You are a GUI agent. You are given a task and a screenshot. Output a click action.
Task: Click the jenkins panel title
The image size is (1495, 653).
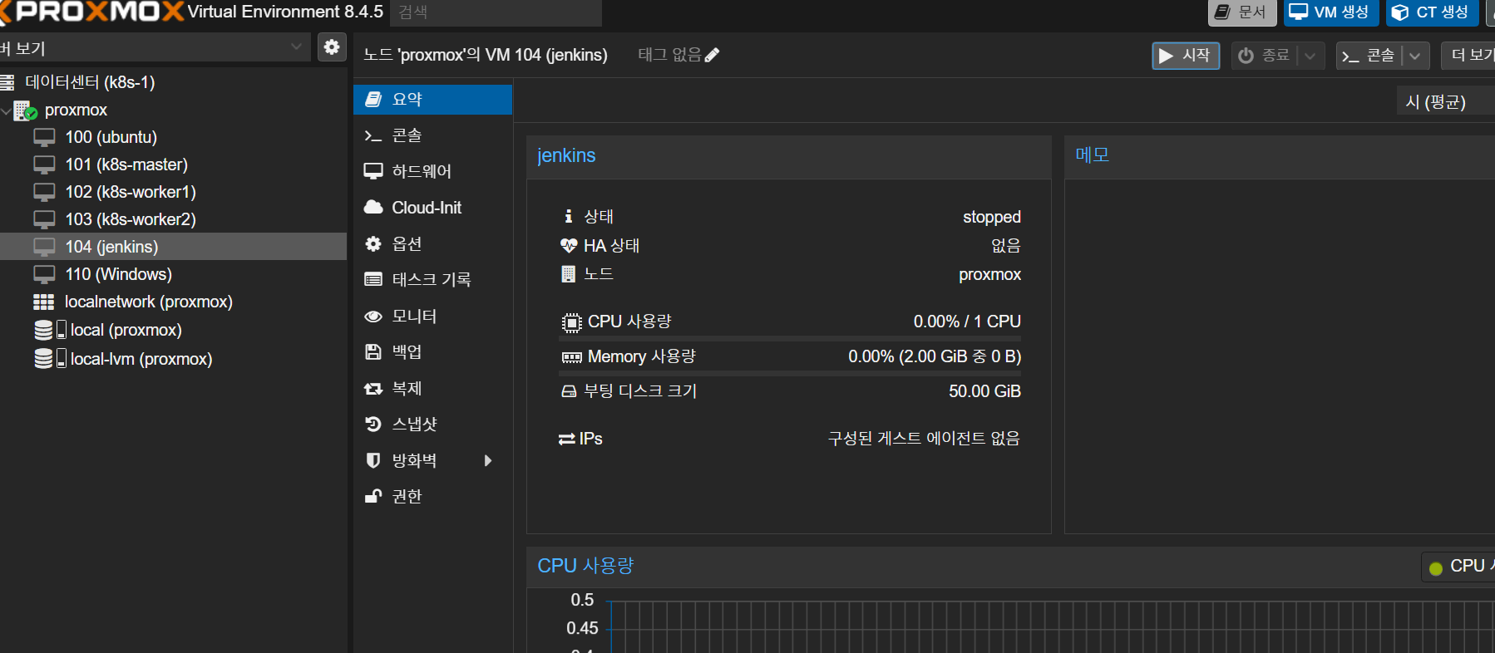point(566,155)
